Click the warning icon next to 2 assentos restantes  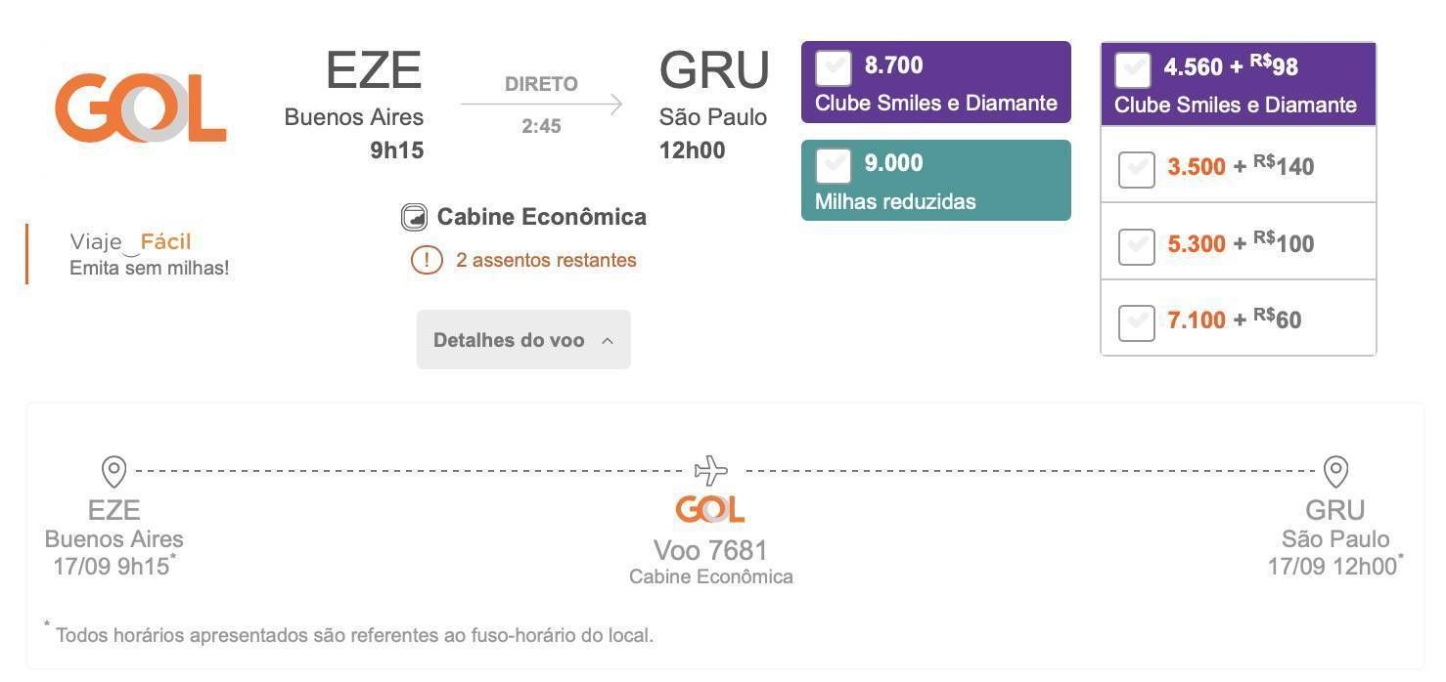click(x=427, y=260)
